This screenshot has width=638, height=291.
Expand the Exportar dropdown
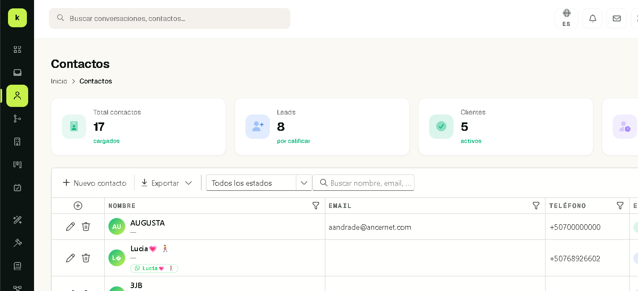(x=166, y=183)
